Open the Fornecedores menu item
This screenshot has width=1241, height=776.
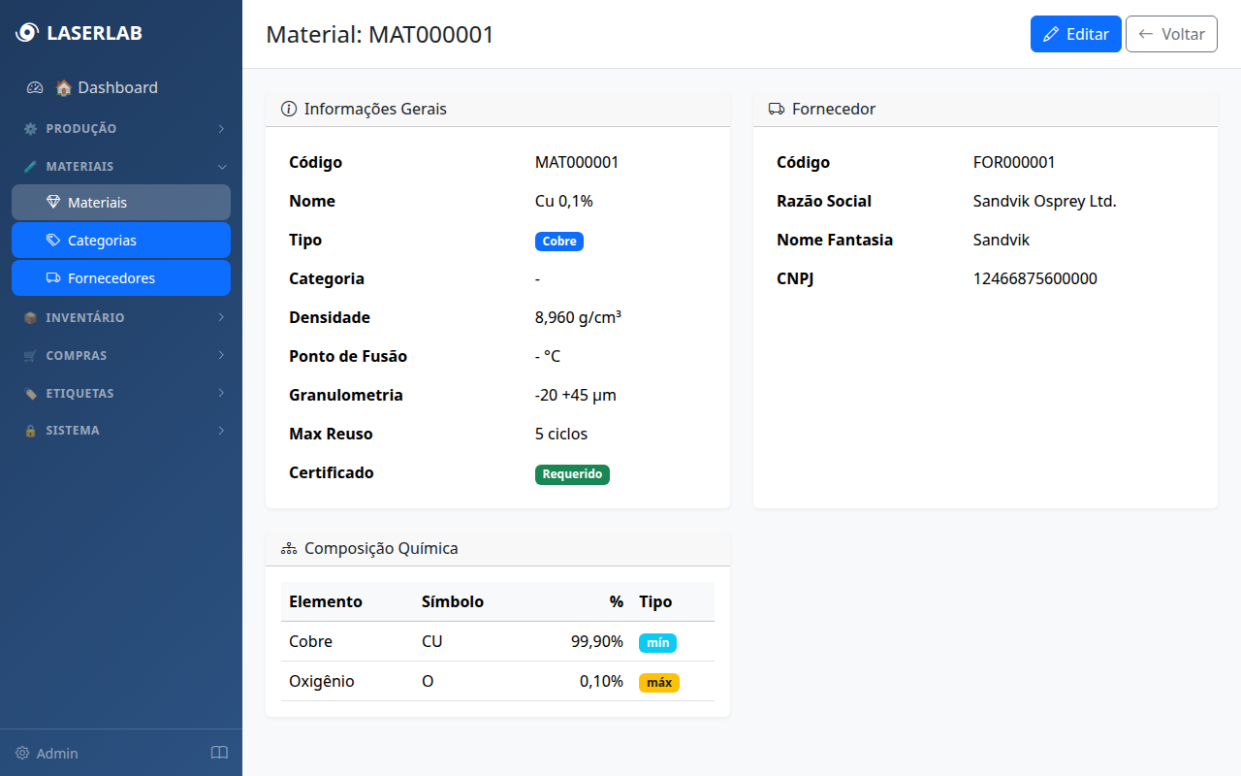point(121,278)
